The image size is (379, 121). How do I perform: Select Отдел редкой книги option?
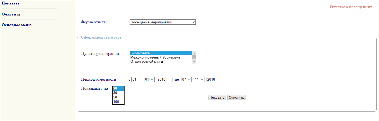coord(161,62)
